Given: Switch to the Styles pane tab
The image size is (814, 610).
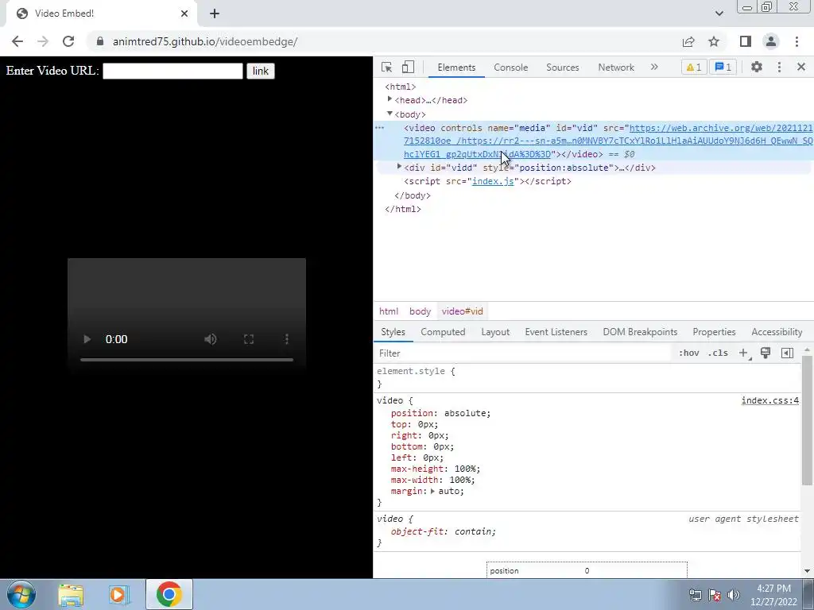Looking at the screenshot, I should point(393,332).
